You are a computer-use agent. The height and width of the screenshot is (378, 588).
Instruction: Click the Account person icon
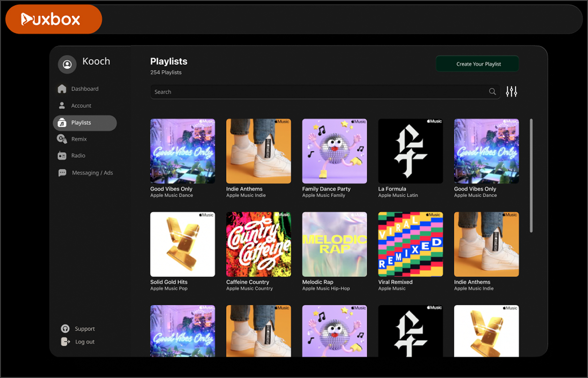[62, 106]
